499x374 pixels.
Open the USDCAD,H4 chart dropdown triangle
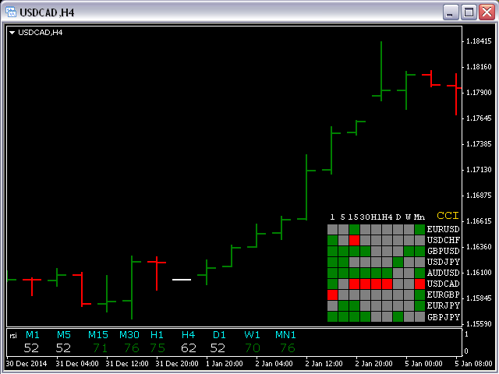[x=12, y=33]
